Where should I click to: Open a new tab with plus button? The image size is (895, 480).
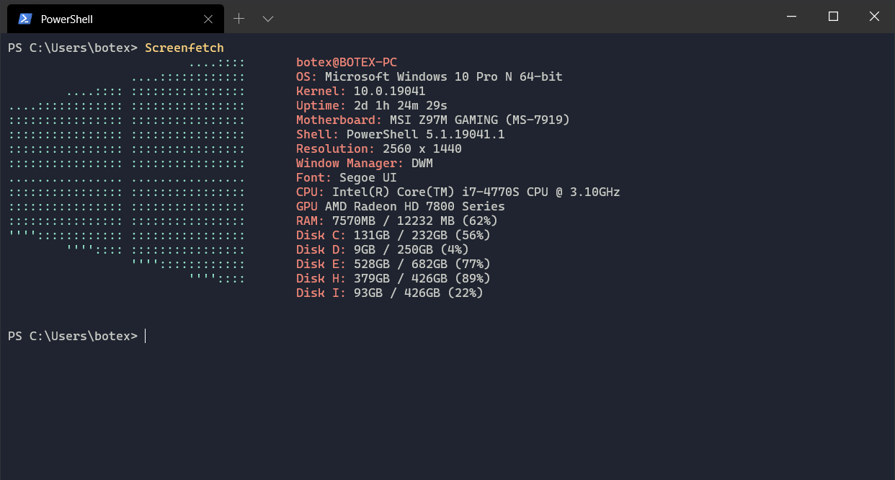click(239, 19)
